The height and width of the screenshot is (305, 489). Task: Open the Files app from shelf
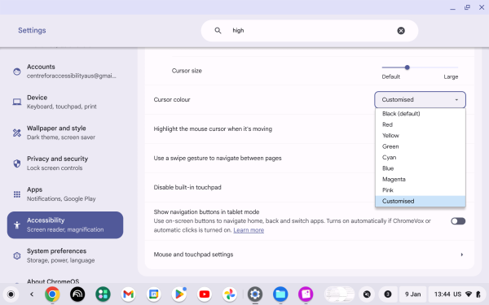point(280,294)
